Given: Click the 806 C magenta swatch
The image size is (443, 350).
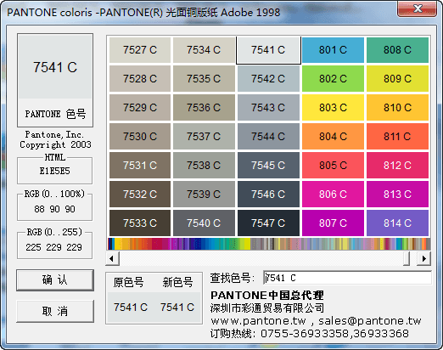Looking at the screenshot, I should [x=333, y=195].
